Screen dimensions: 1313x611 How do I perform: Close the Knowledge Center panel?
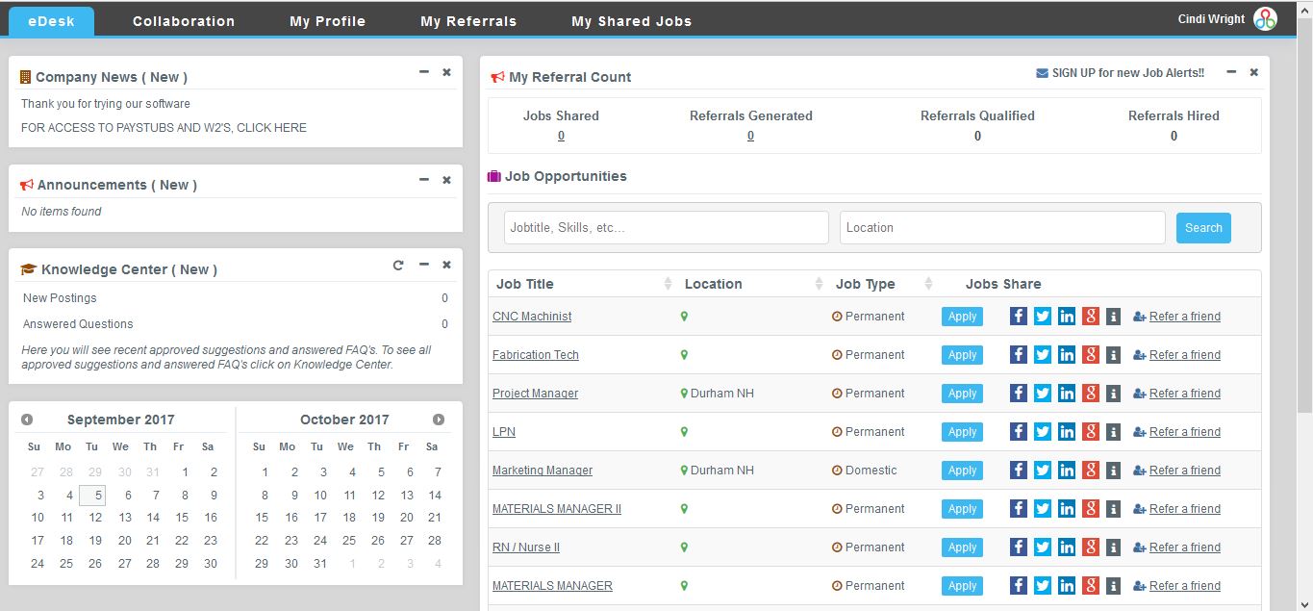click(x=446, y=265)
